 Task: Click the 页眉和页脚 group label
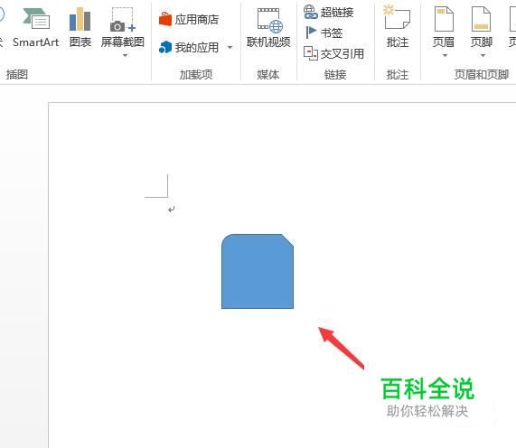(x=482, y=75)
